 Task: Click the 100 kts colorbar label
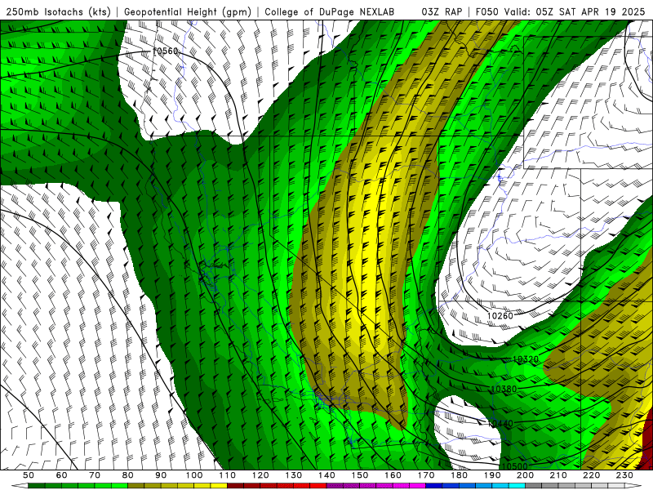[x=194, y=475]
